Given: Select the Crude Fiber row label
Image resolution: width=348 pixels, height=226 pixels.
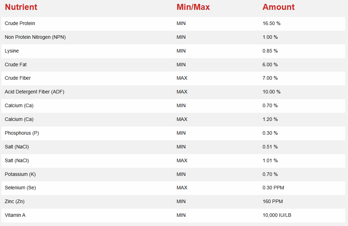Looking at the screenshot, I should click(x=18, y=78).
